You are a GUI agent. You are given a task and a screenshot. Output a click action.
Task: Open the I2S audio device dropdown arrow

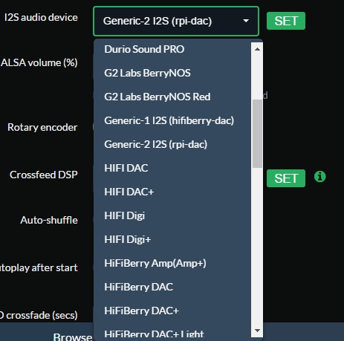(246, 21)
